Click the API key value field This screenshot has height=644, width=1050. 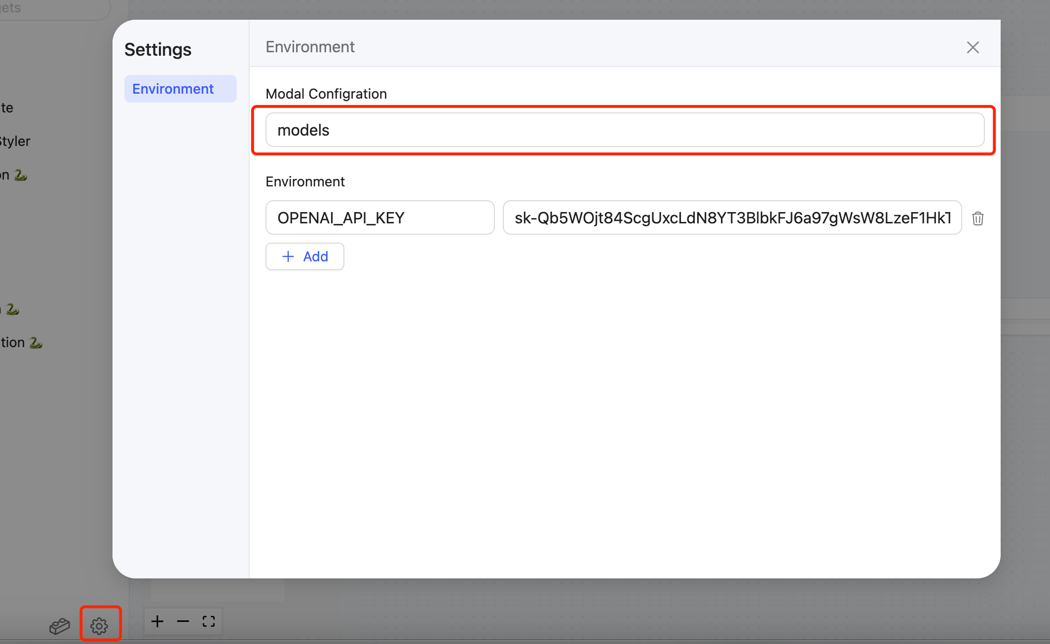732,217
